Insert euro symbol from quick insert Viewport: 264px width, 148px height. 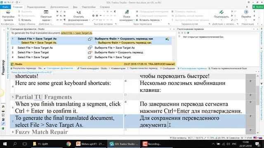pyautogui.click(x=115, y=12)
